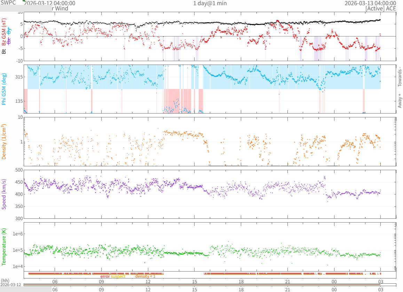The height and width of the screenshot is (292, 403).
Task: Click the yellow 'suspect' legend label
Action: tap(118, 276)
